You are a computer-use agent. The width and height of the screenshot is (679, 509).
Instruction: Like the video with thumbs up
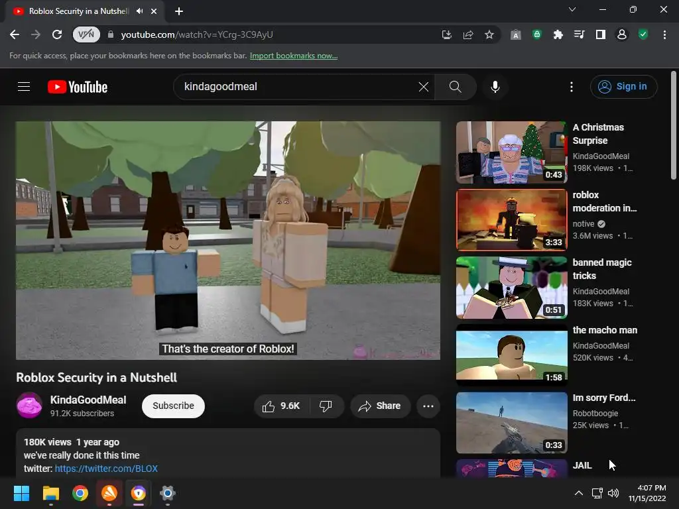[x=281, y=406]
